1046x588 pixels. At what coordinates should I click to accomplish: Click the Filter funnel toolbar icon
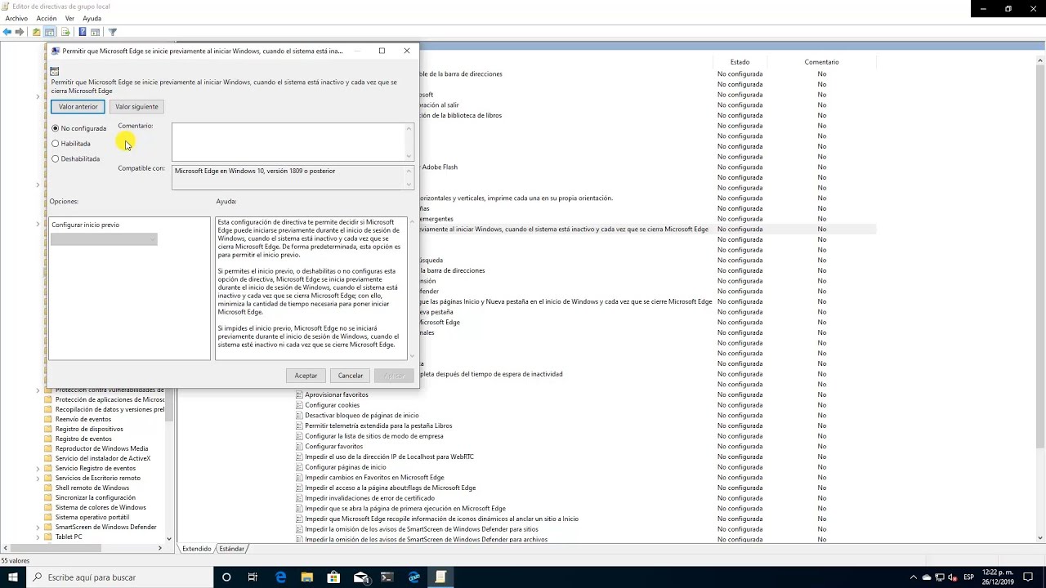113,32
